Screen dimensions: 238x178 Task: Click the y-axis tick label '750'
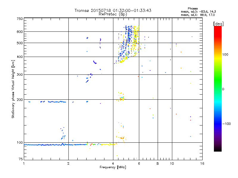click(x=20, y=19)
